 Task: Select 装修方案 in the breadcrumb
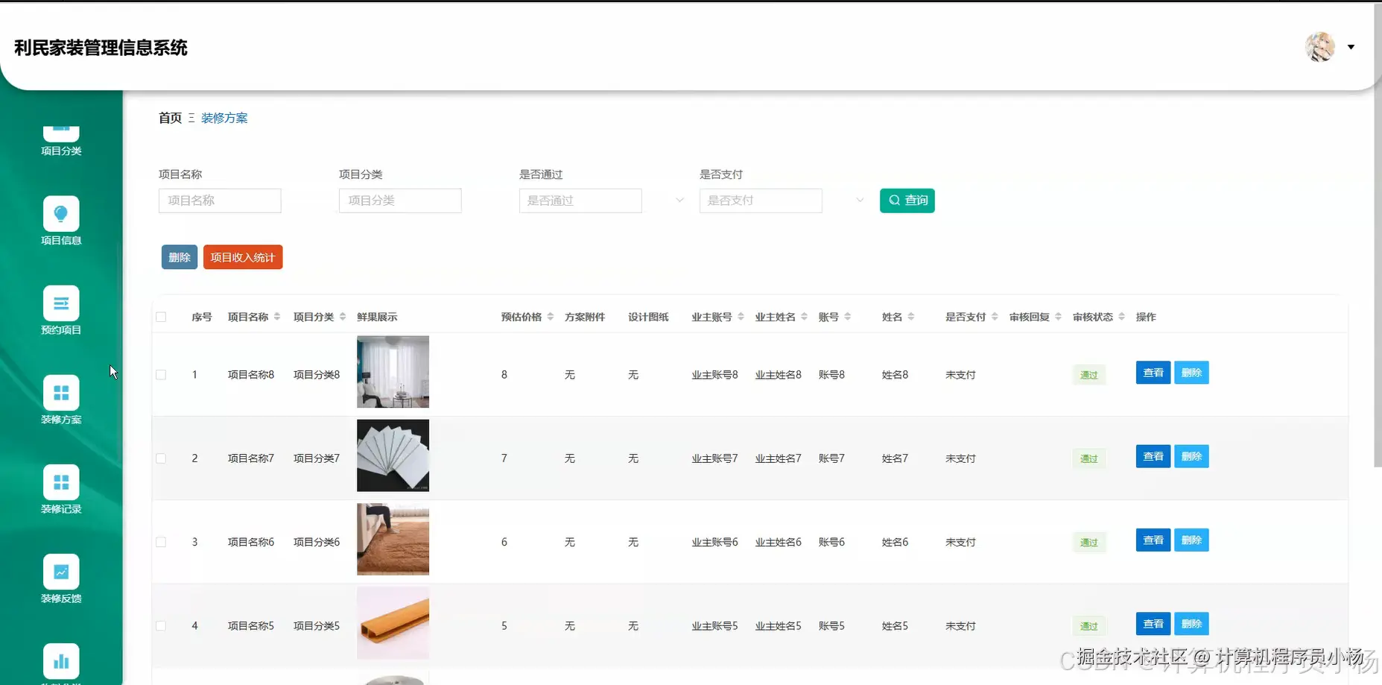click(x=224, y=117)
